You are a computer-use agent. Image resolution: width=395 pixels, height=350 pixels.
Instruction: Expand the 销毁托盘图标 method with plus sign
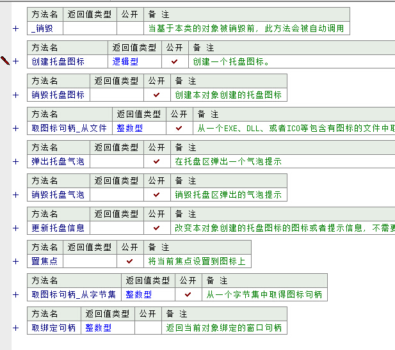15,95
